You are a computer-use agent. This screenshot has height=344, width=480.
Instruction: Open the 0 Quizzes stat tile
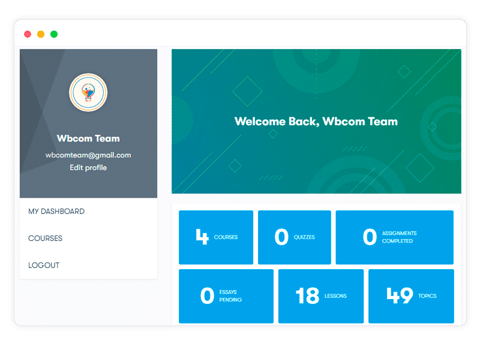click(x=295, y=237)
